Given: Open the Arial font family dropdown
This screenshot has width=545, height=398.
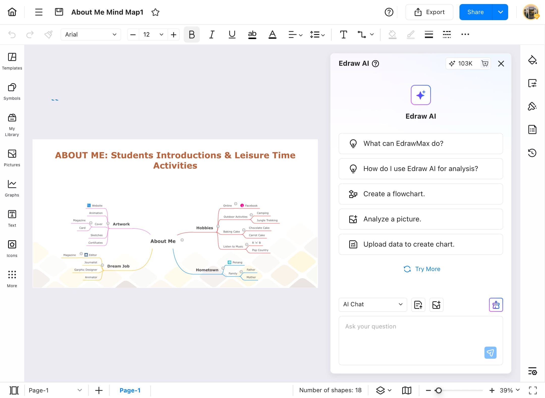Looking at the screenshot, I should coord(91,35).
